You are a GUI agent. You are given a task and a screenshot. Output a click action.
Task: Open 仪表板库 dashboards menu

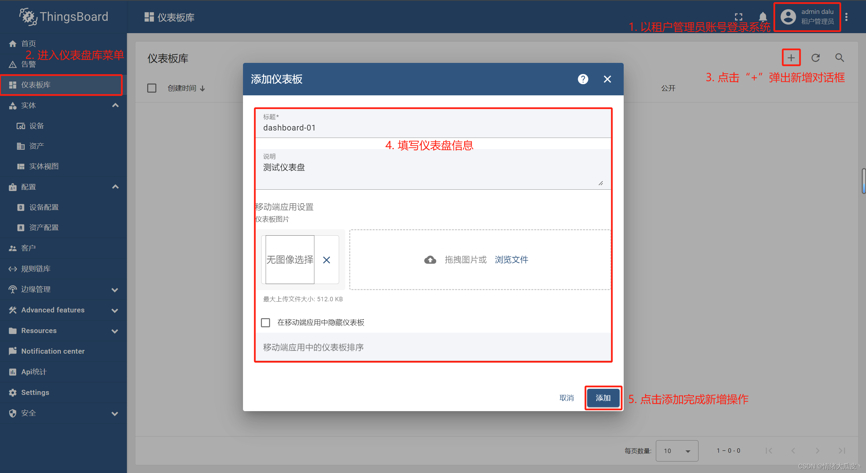(x=63, y=85)
